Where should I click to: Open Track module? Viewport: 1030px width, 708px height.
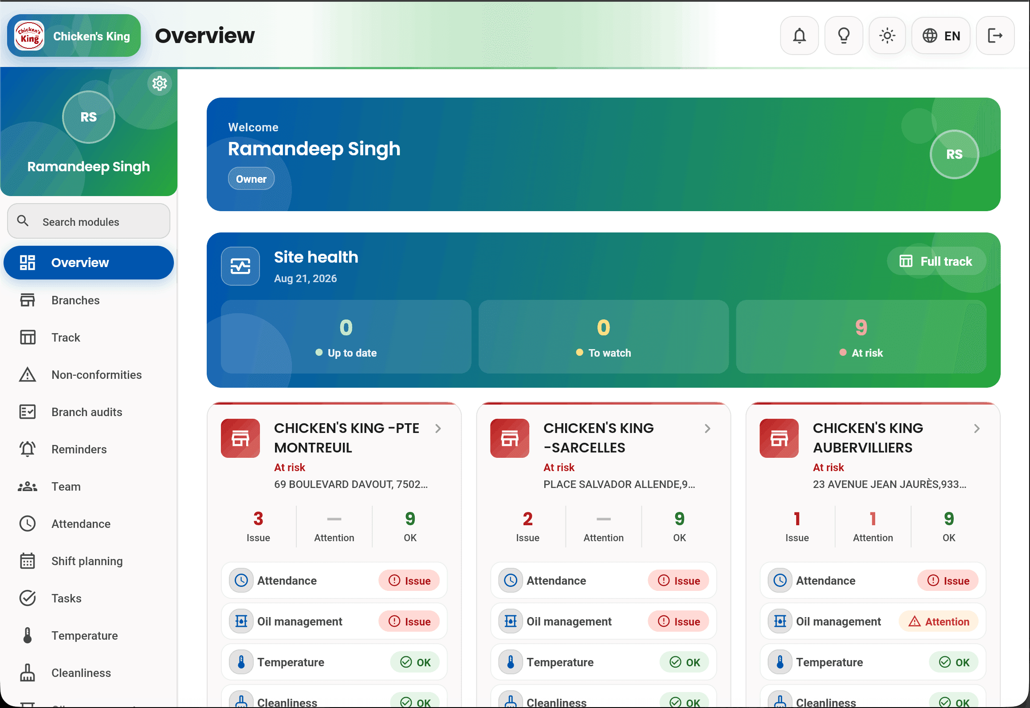click(89, 338)
